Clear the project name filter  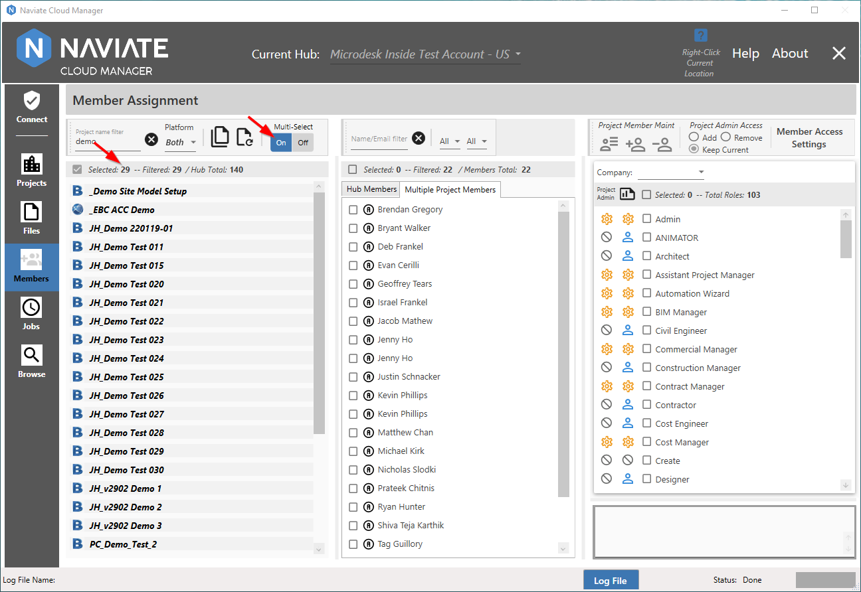[151, 139]
